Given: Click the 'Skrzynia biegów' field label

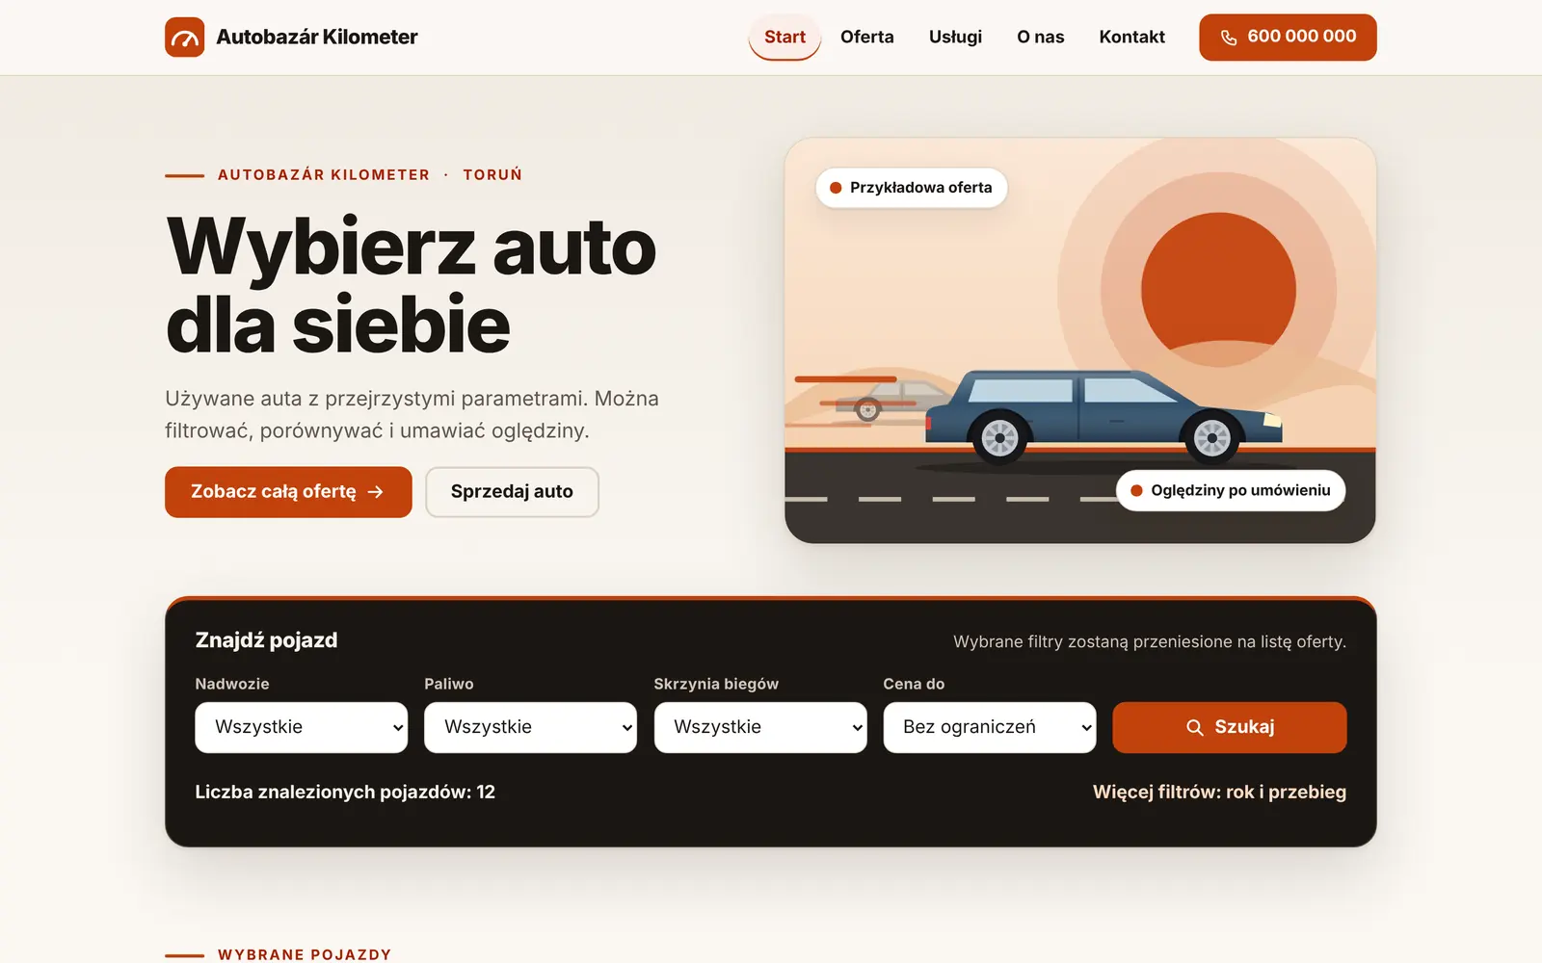Looking at the screenshot, I should pyautogui.click(x=716, y=684).
